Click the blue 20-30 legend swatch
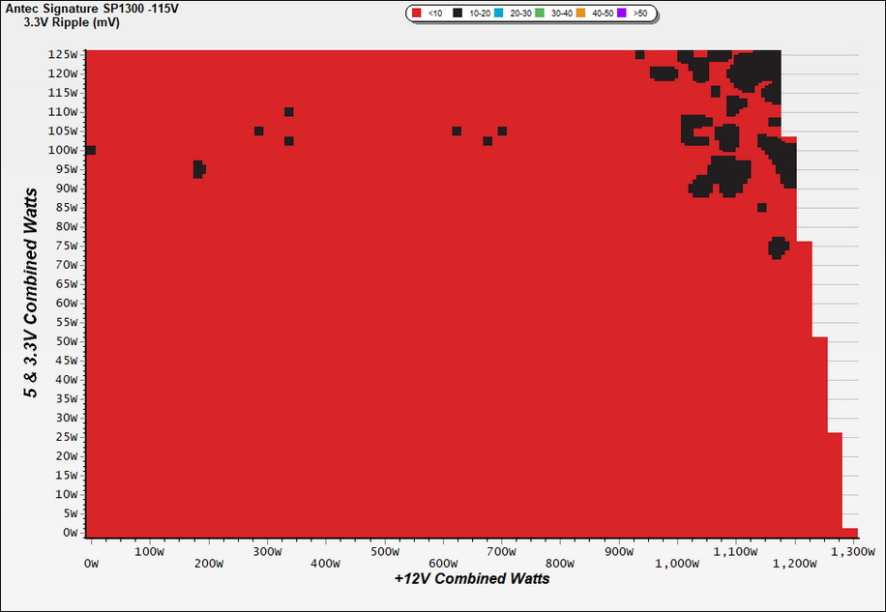The height and width of the screenshot is (612, 886). click(498, 13)
